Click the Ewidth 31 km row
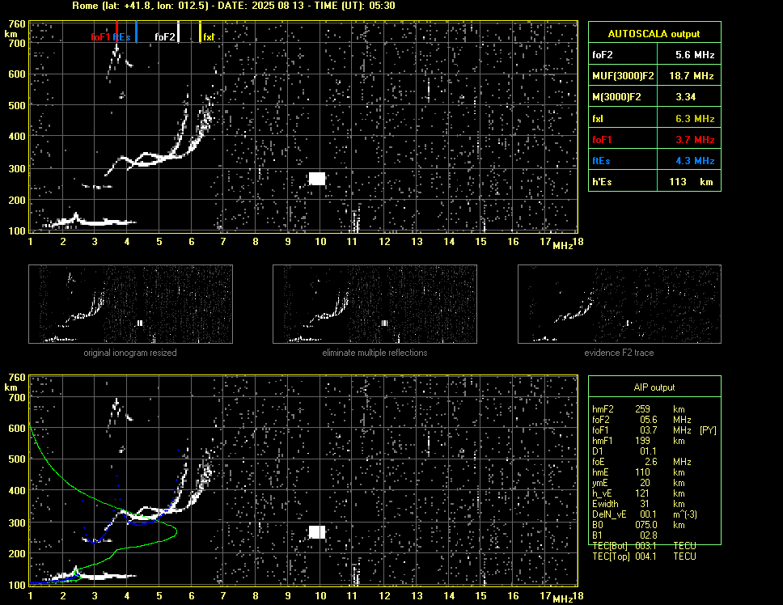 click(637, 504)
